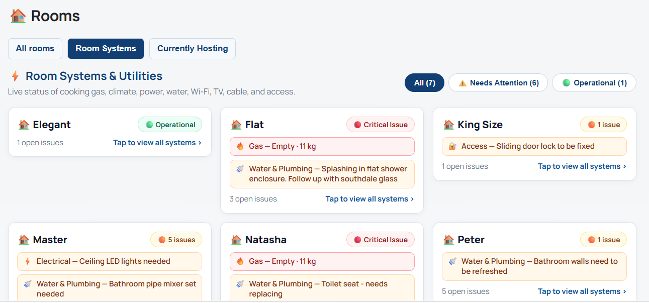Image resolution: width=649 pixels, height=303 pixels.
Task: Click the house icon on Peter card
Action: pyautogui.click(x=449, y=240)
